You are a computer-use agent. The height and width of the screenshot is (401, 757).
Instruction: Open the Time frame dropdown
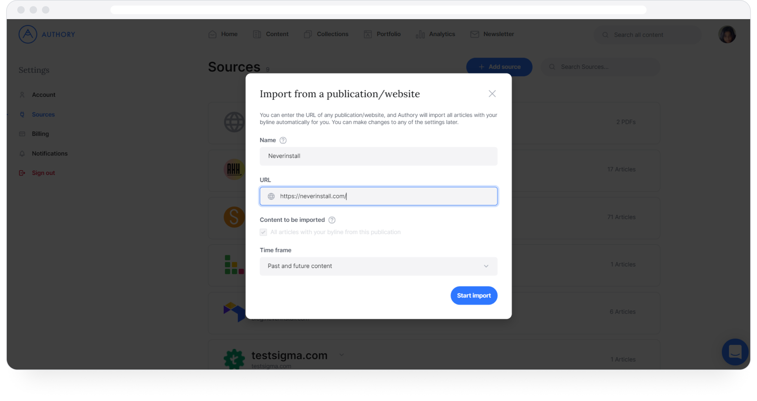coord(378,266)
